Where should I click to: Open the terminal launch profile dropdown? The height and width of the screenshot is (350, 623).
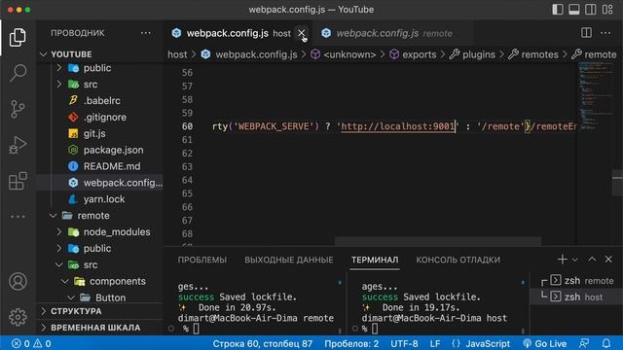pyautogui.click(x=574, y=260)
